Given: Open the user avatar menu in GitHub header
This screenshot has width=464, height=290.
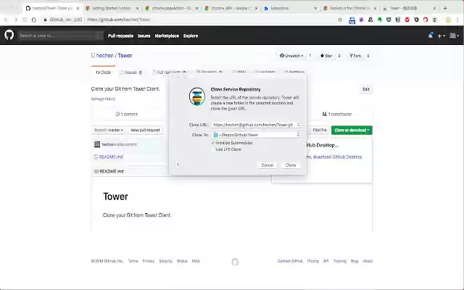Looking at the screenshot, I should tap(455, 36).
